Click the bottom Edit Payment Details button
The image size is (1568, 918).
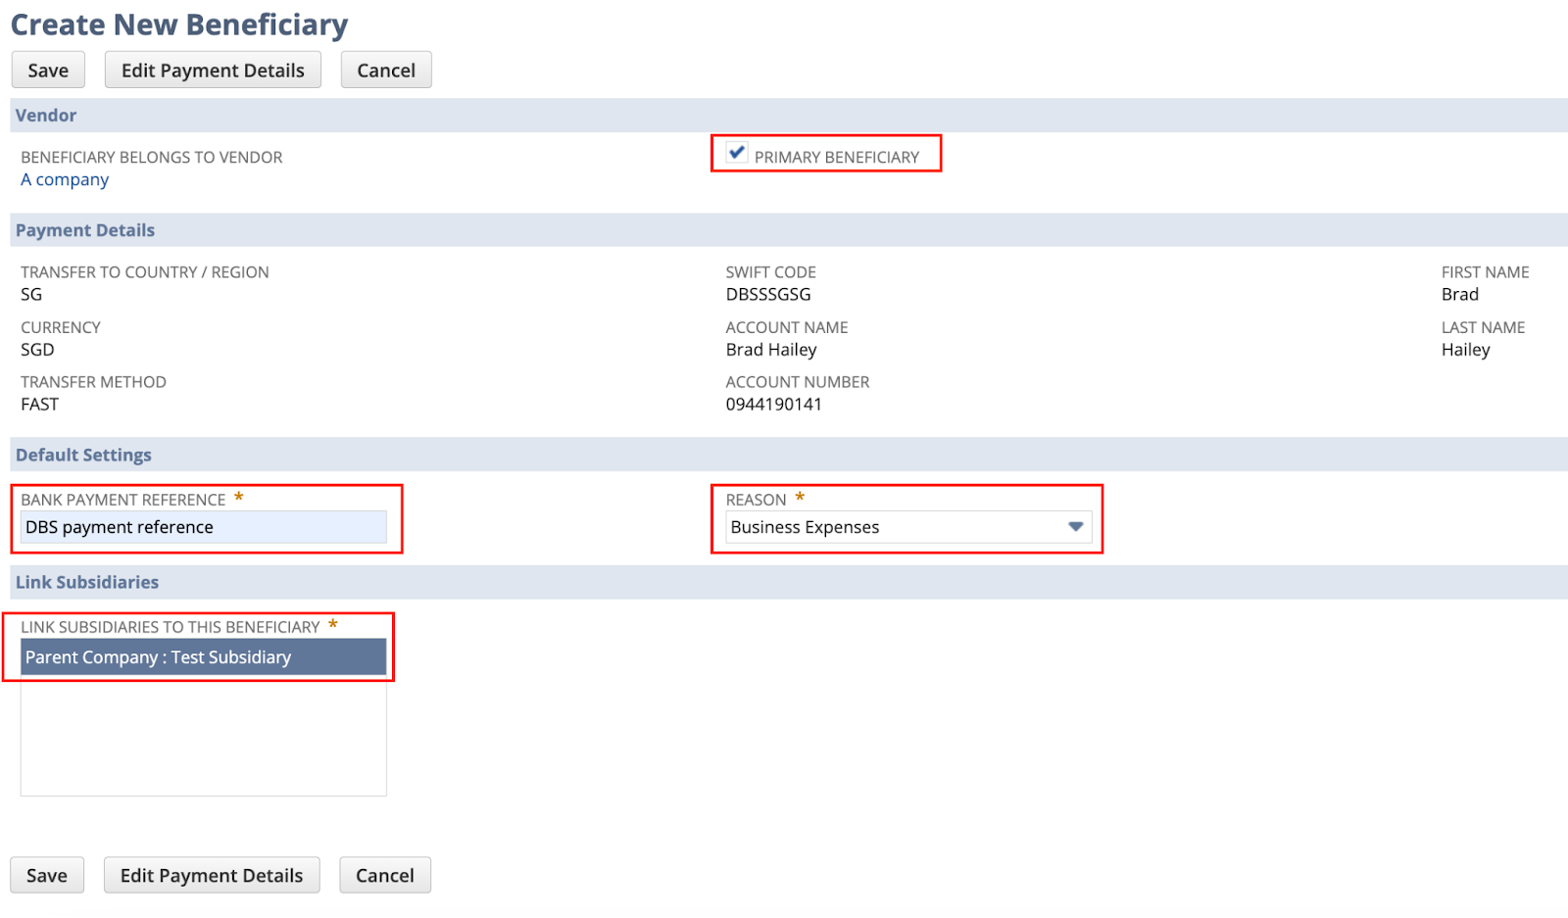point(212,876)
